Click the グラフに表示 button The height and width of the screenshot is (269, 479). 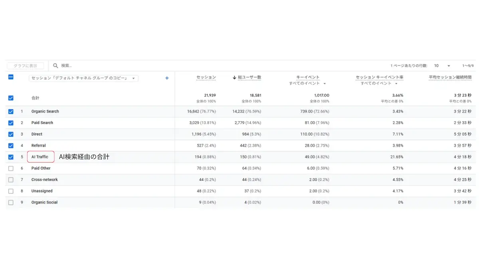pos(26,66)
